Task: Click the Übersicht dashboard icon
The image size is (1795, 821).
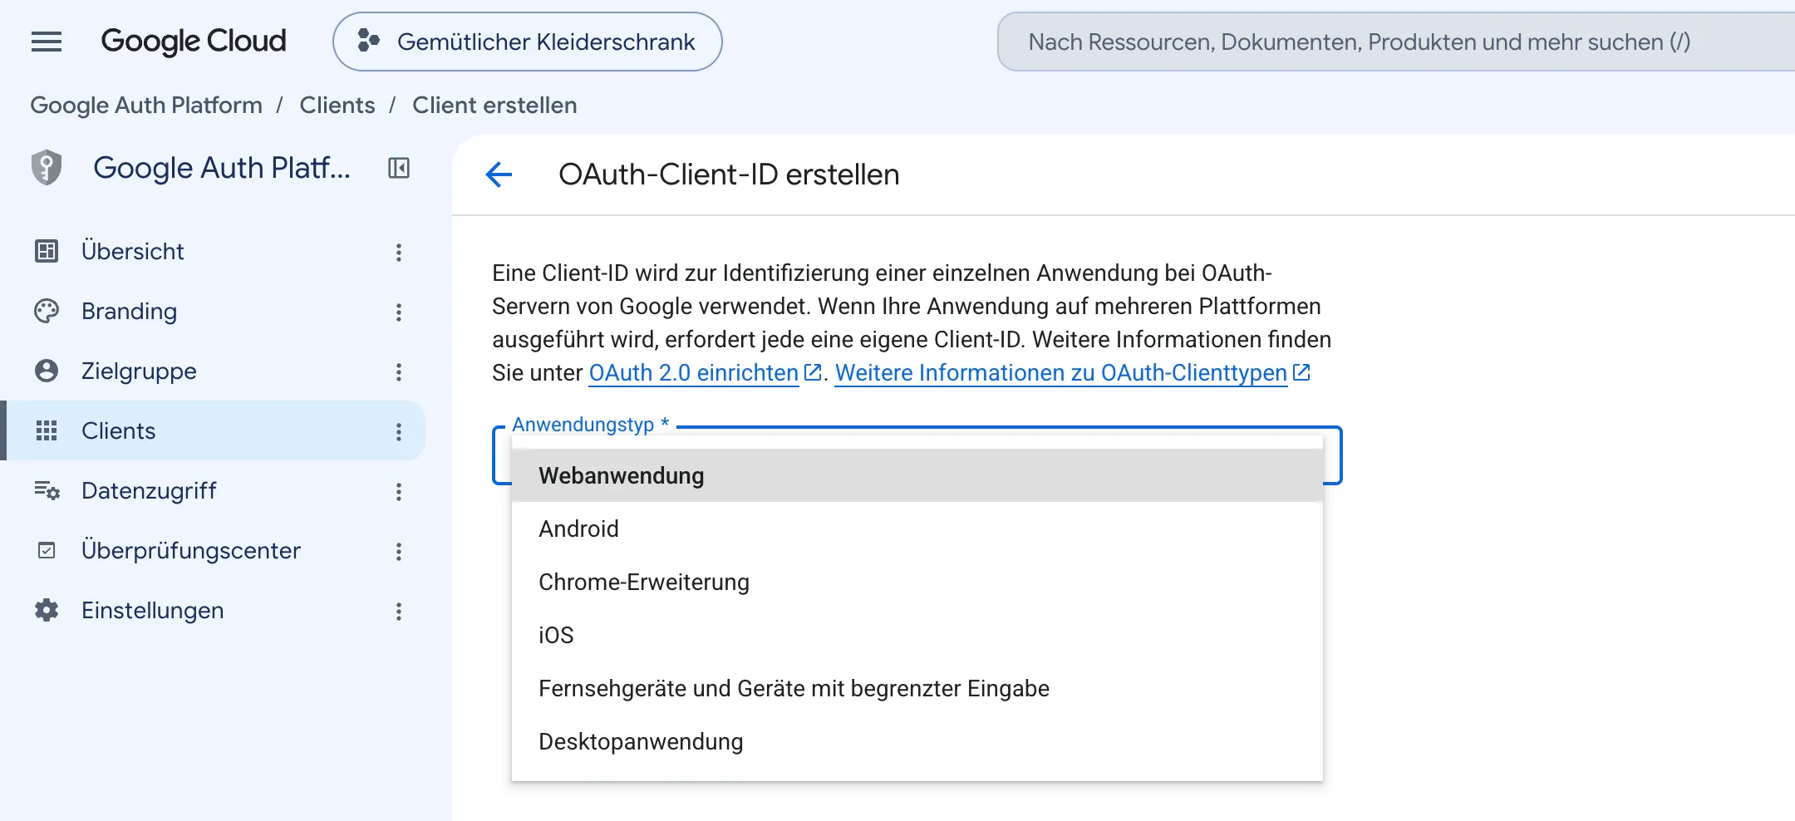Action: (x=47, y=251)
